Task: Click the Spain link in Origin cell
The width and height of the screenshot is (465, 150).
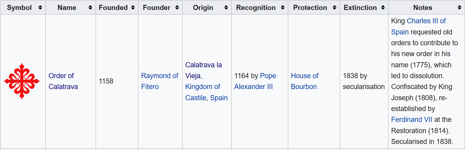Action: tap(219, 98)
